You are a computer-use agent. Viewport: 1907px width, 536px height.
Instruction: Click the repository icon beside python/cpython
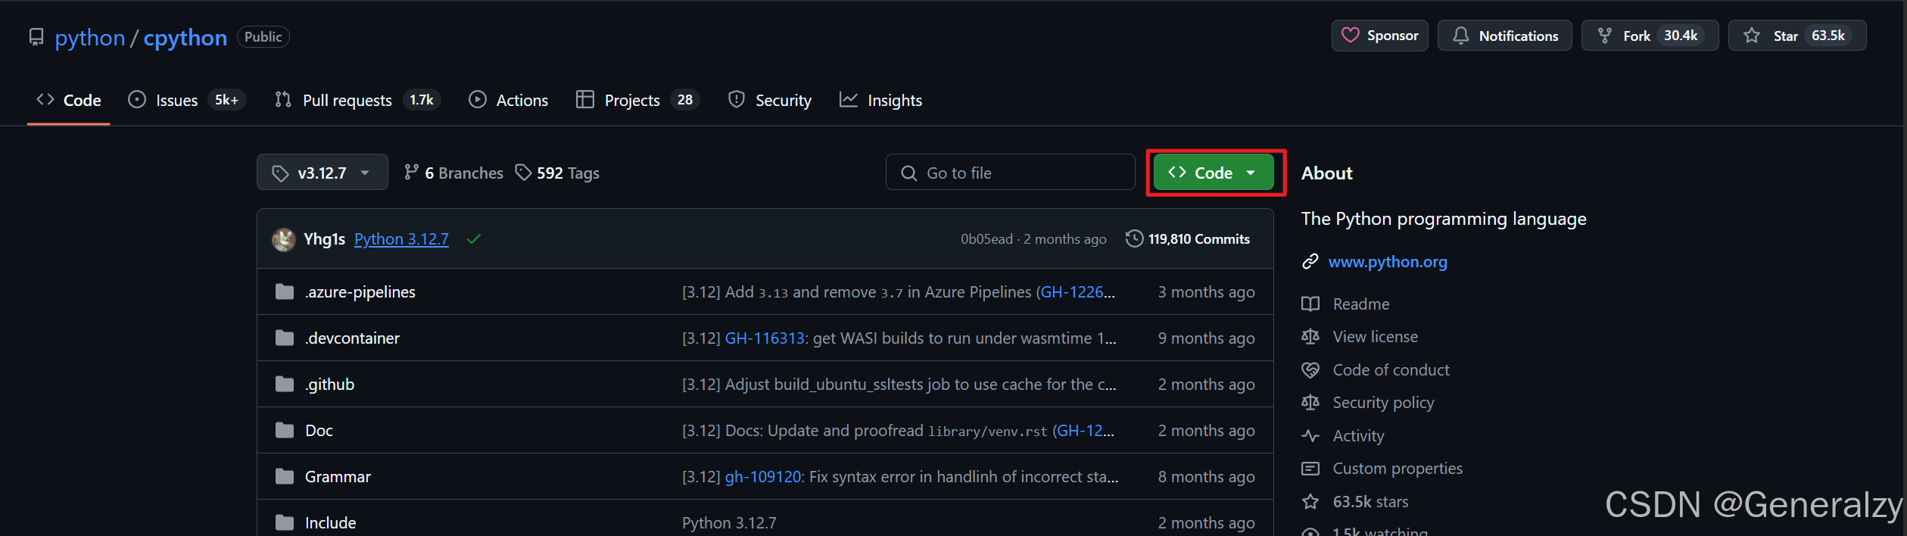[x=36, y=37]
